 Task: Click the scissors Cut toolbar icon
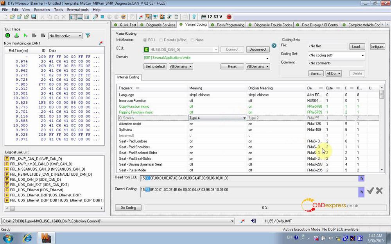click(42, 17)
